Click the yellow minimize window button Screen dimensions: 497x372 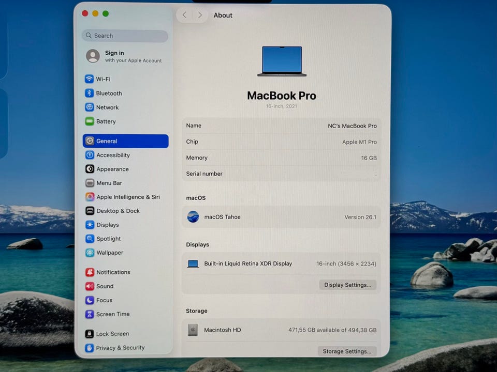point(95,13)
